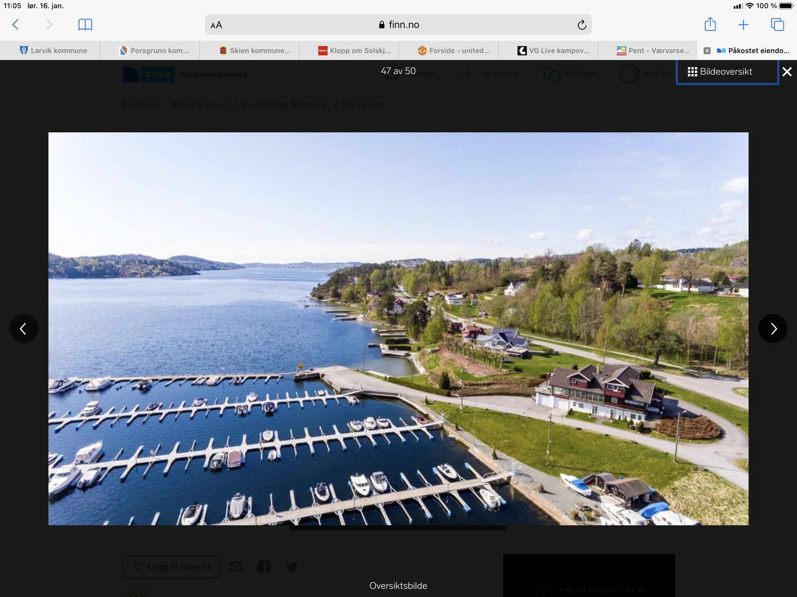This screenshot has width=797, height=597.
Task: Switch to Pent - Værvarse... tab
Action: (x=648, y=50)
